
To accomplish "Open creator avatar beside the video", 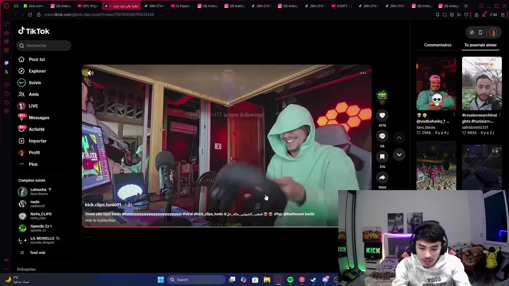I will (x=382, y=95).
